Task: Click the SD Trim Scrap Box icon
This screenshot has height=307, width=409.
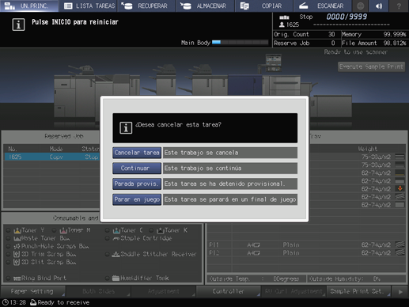Action: click(17, 254)
